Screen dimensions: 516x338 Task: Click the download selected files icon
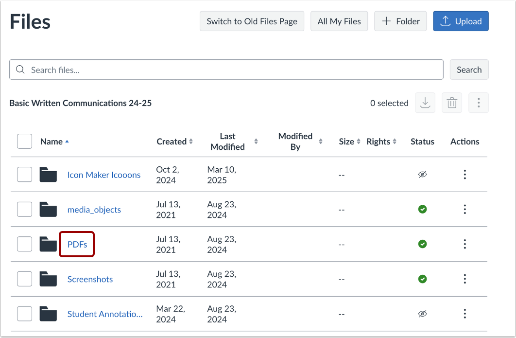(x=425, y=103)
